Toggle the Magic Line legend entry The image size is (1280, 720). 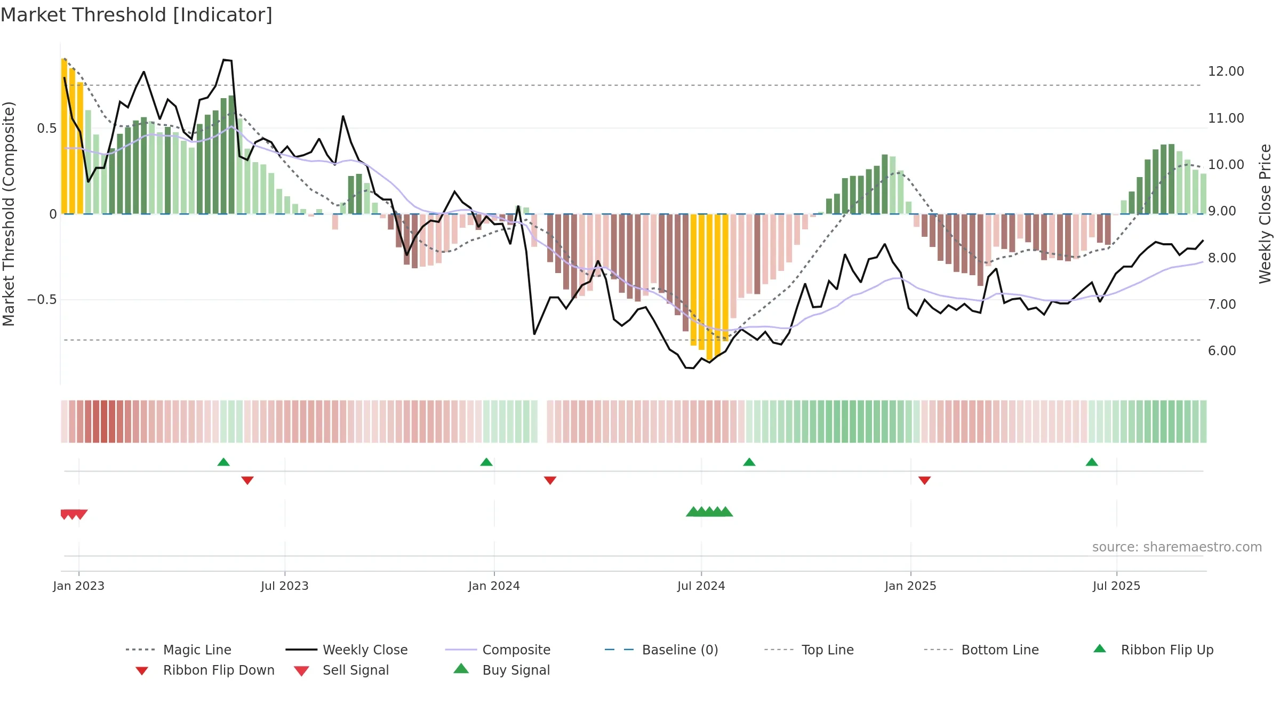179,650
